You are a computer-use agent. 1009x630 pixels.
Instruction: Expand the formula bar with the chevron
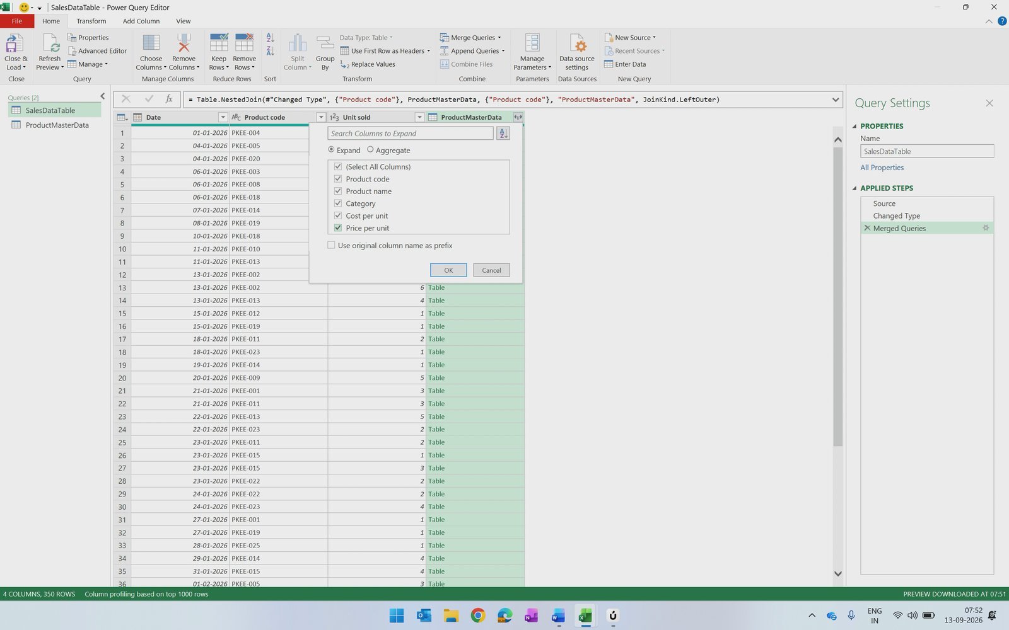(x=836, y=100)
